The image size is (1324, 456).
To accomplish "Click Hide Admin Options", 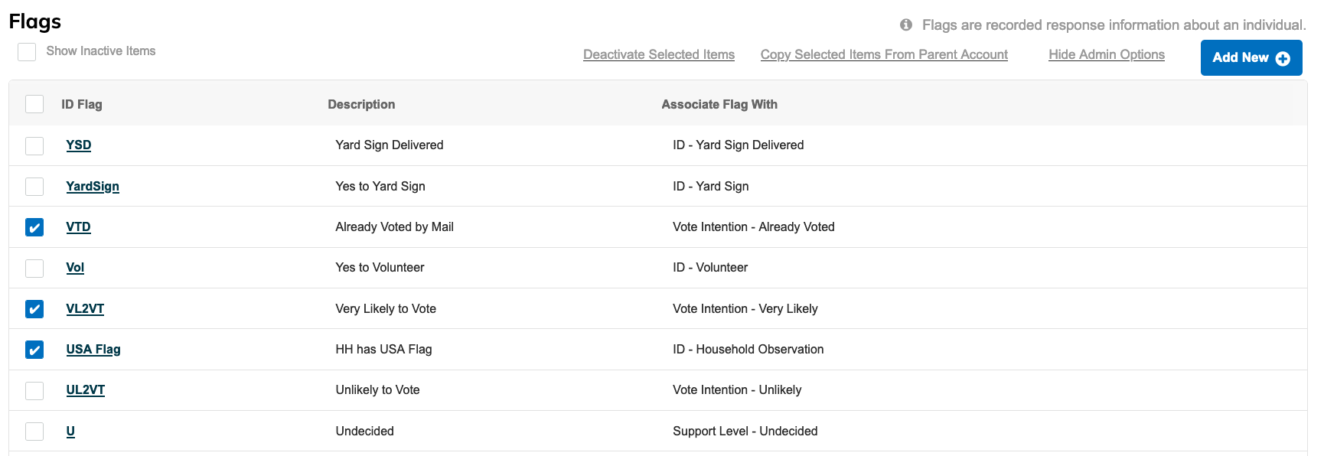I will 1106,54.
